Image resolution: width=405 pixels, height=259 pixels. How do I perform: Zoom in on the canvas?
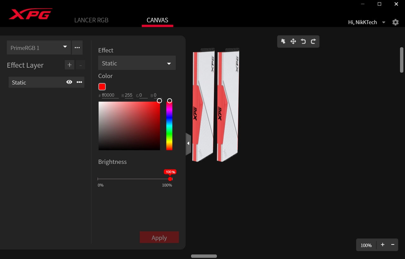tap(383, 245)
